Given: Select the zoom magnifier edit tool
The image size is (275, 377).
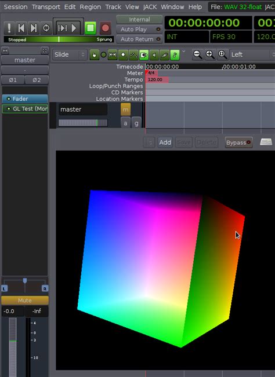Looking at the screenshot, I should tap(123, 55).
